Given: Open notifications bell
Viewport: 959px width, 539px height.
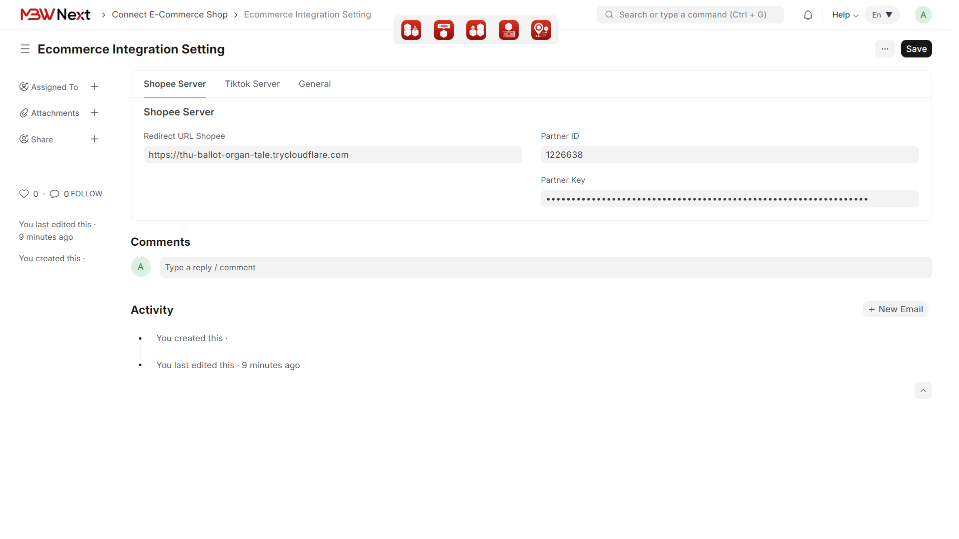Looking at the screenshot, I should [x=808, y=15].
